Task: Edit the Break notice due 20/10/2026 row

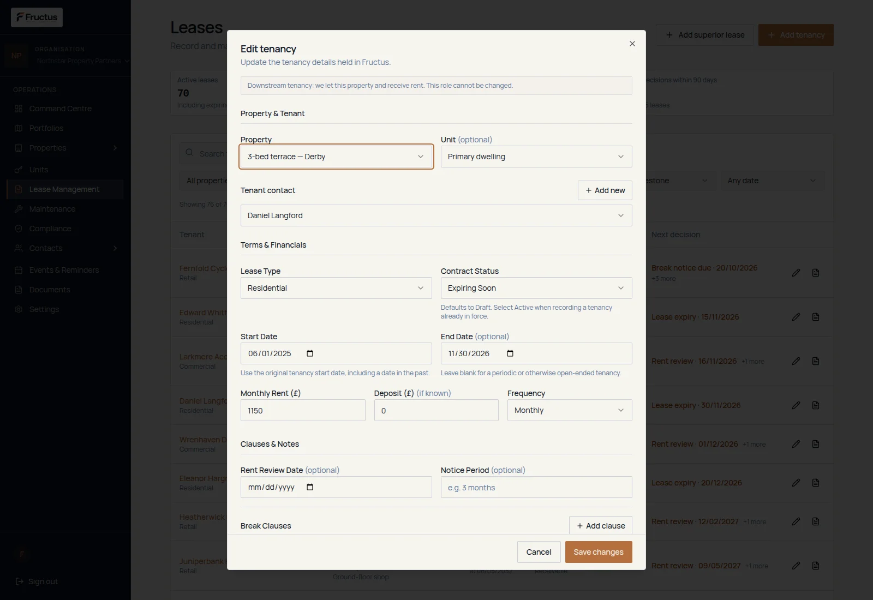Action: point(796,273)
